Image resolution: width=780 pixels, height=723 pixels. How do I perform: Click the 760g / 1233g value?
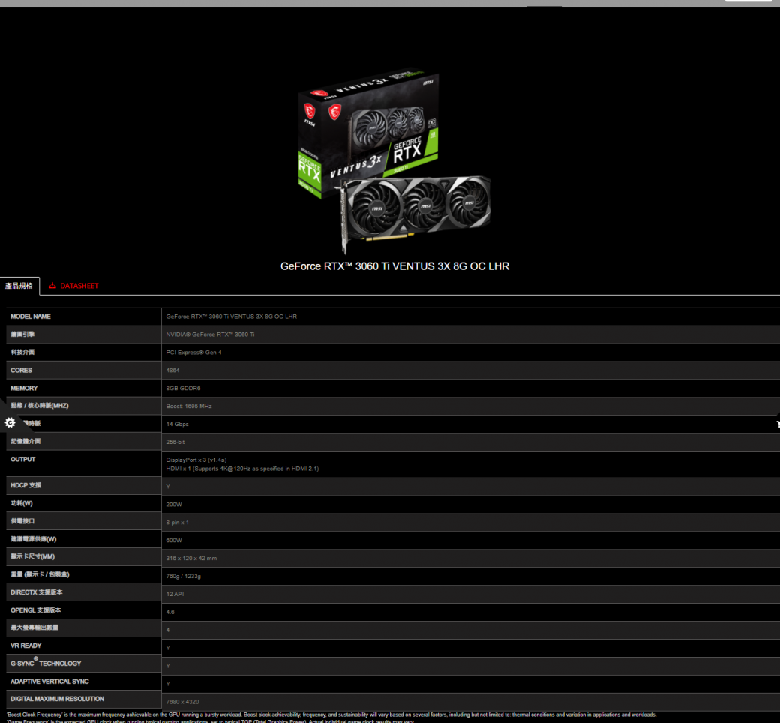tap(184, 576)
